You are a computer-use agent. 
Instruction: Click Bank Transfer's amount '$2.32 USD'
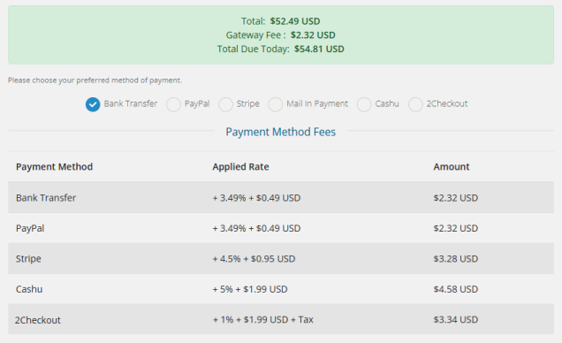[x=456, y=198]
